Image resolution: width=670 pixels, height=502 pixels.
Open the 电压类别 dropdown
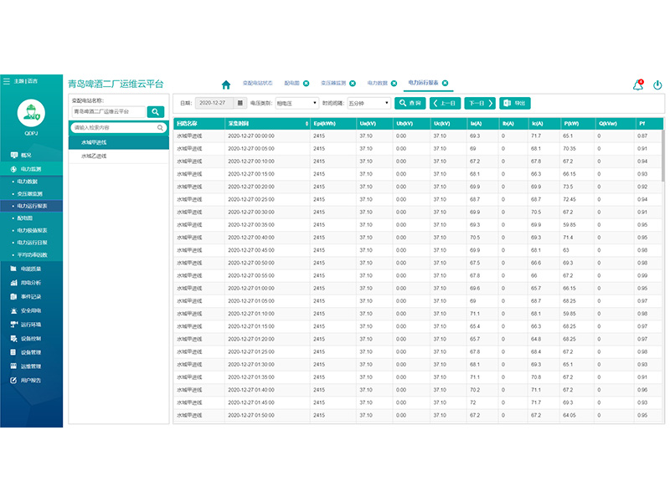tap(296, 103)
